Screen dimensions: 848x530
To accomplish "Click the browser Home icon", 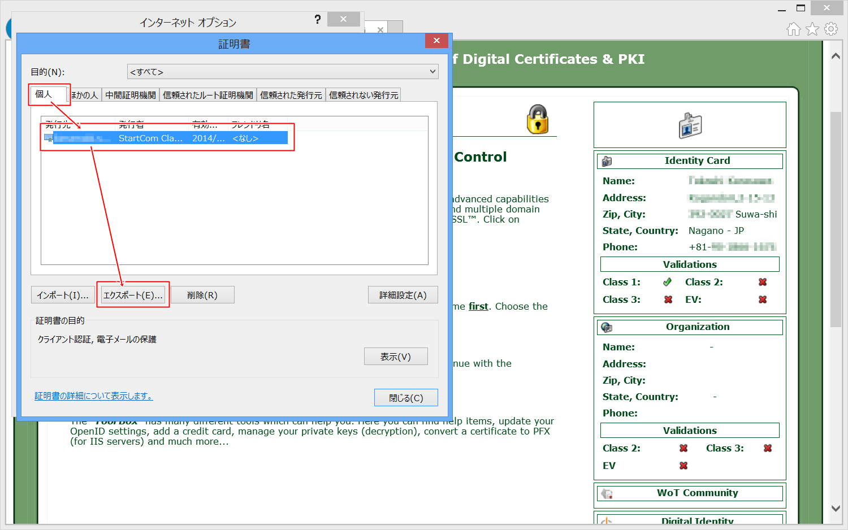I will click(x=794, y=29).
